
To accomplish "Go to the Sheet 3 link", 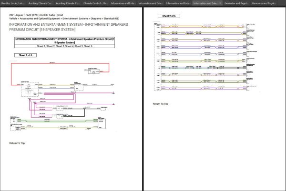I will 60,46.
